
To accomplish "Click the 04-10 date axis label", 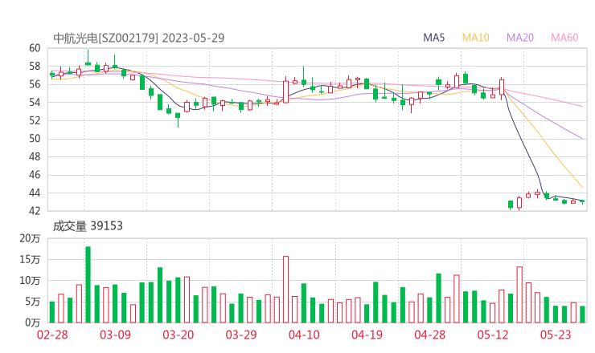I will [x=304, y=335].
